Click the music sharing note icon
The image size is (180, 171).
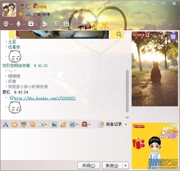pos(63,124)
